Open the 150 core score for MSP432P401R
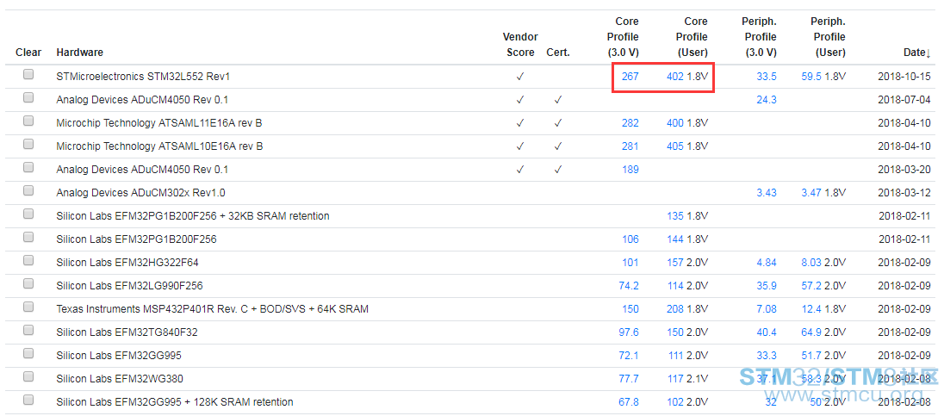The image size is (944, 416). tap(630, 309)
